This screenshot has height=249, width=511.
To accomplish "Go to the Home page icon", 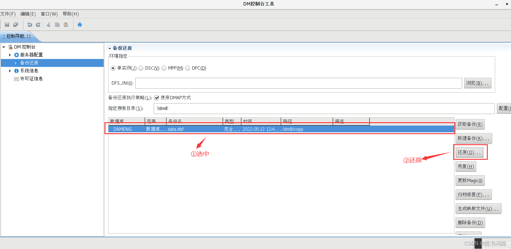I will point(80,24).
